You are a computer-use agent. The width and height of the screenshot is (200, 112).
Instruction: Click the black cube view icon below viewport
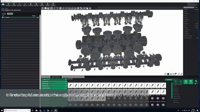click(x=168, y=74)
